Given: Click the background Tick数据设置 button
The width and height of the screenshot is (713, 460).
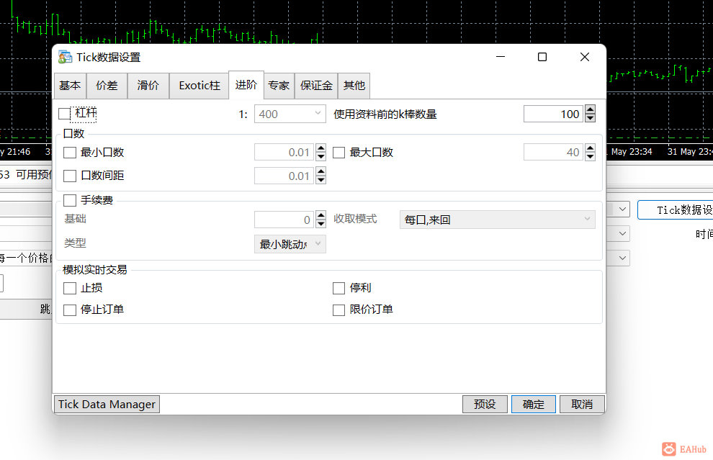Looking at the screenshot, I should [x=676, y=209].
